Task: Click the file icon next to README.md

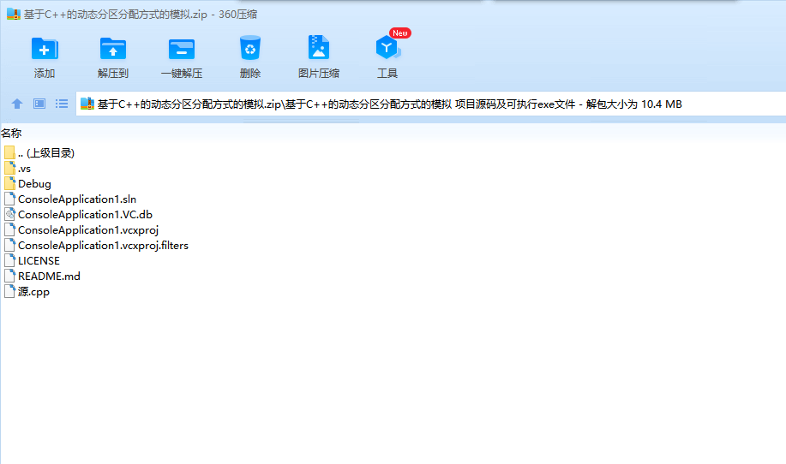Action: (x=9, y=276)
